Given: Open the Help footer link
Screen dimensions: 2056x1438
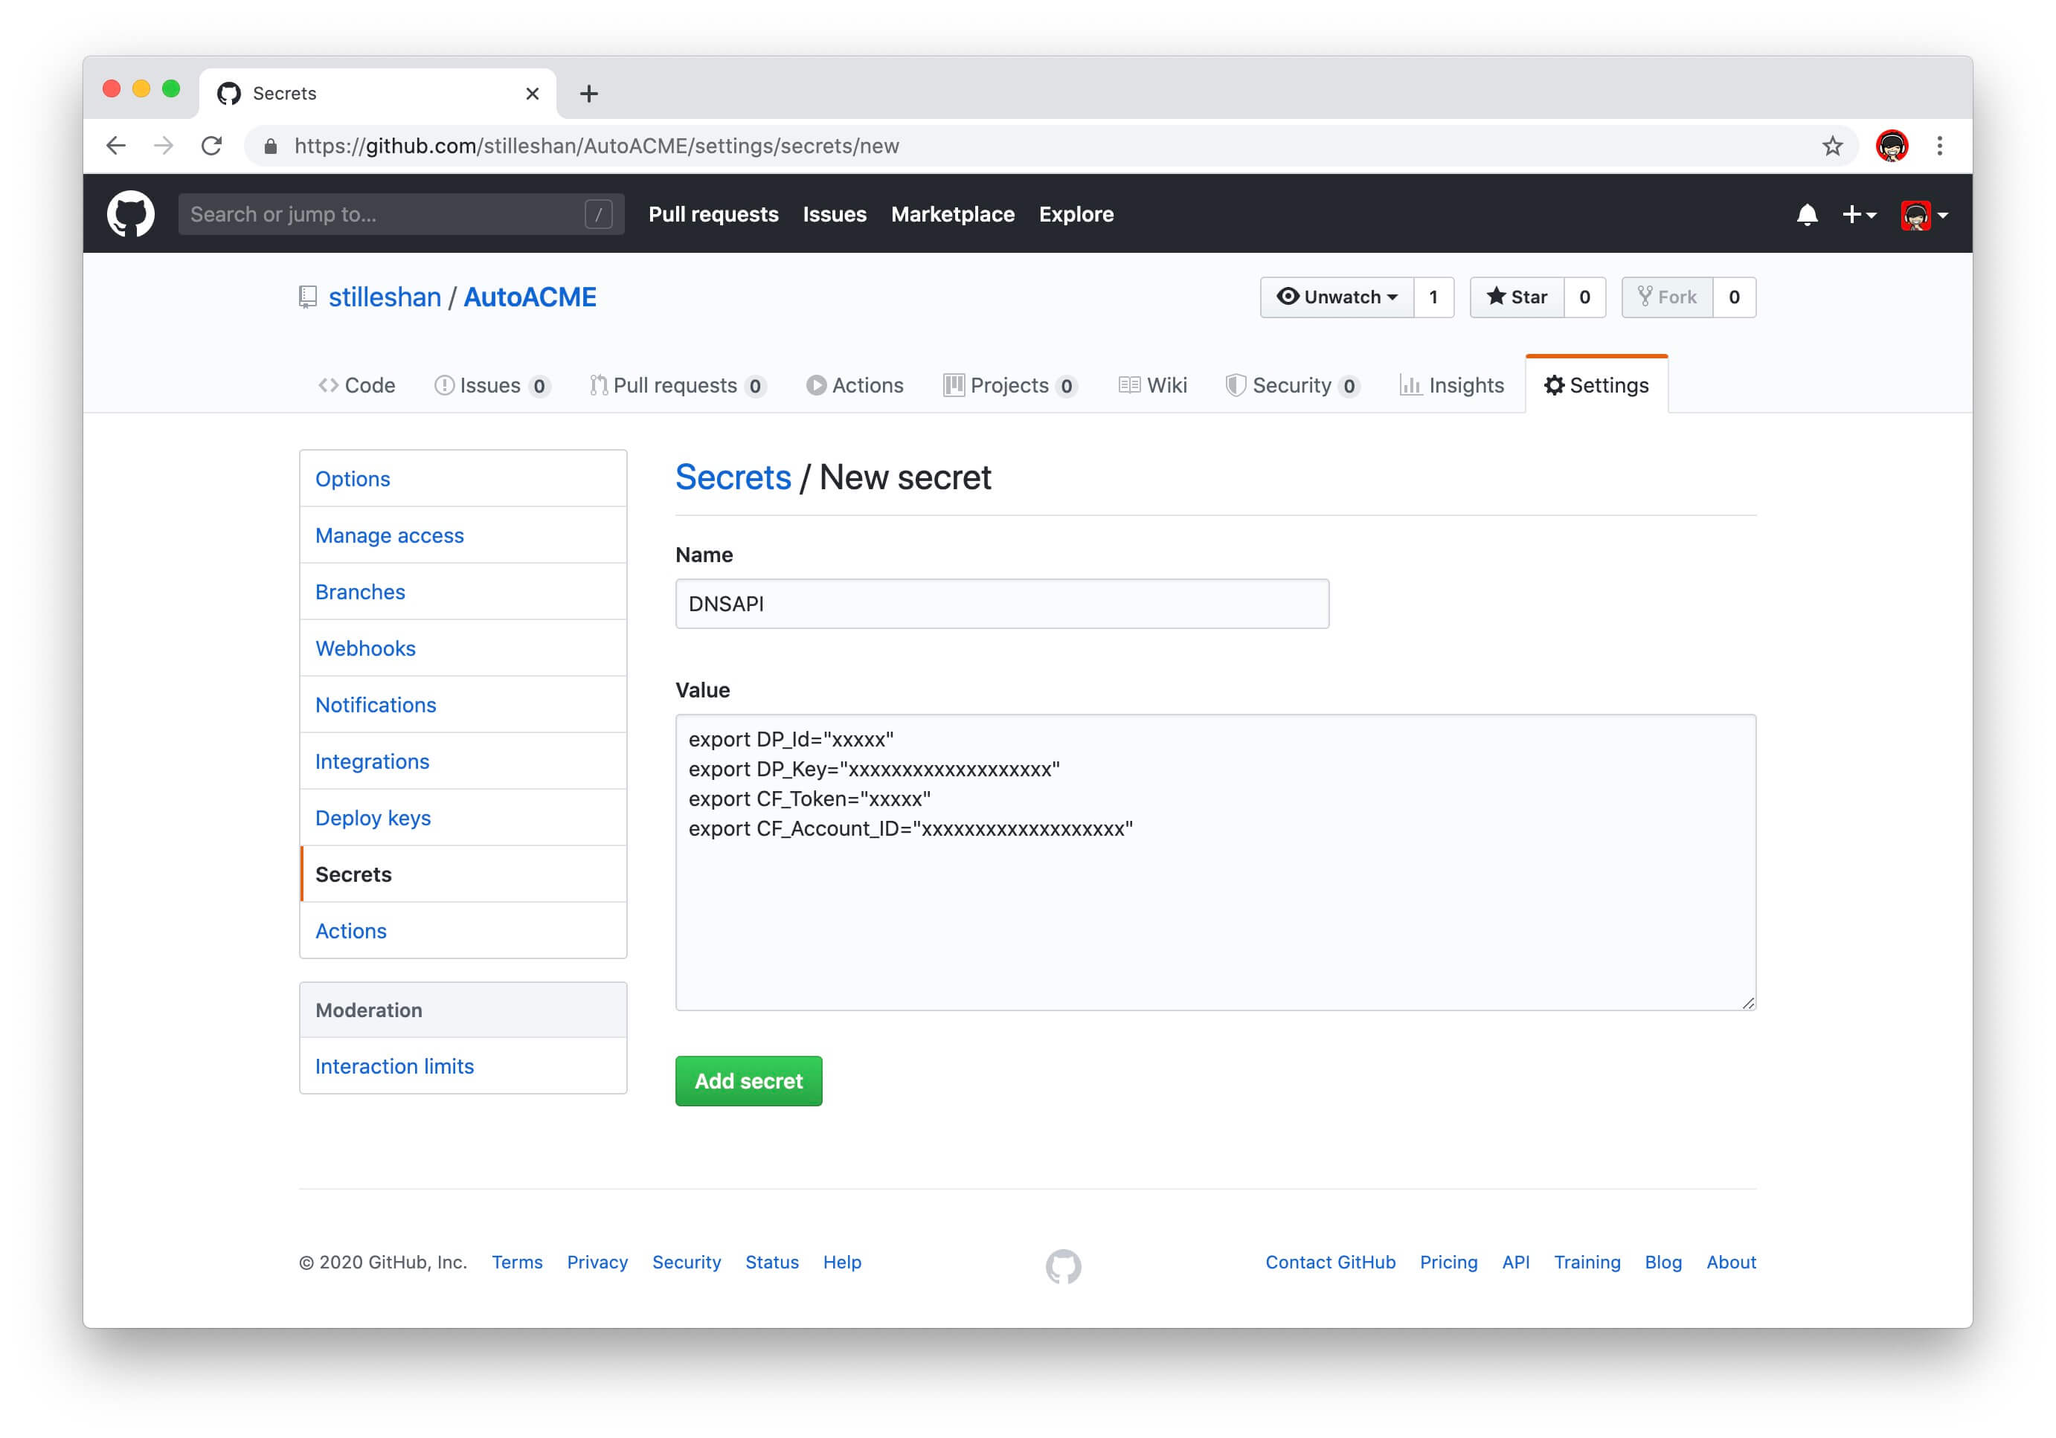Looking at the screenshot, I should 842,1262.
